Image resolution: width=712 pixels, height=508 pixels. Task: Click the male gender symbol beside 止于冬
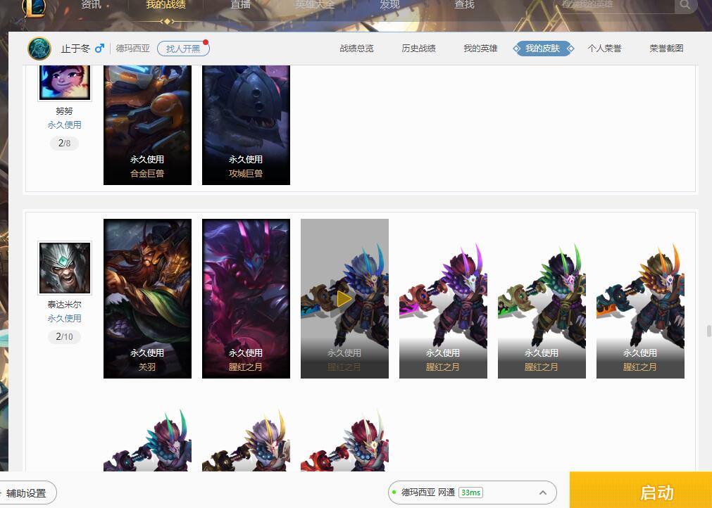(x=99, y=48)
